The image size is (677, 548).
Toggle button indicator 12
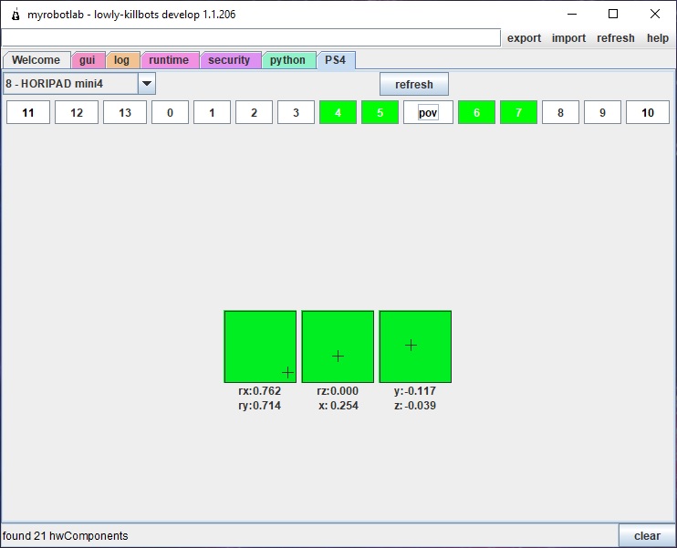point(77,113)
